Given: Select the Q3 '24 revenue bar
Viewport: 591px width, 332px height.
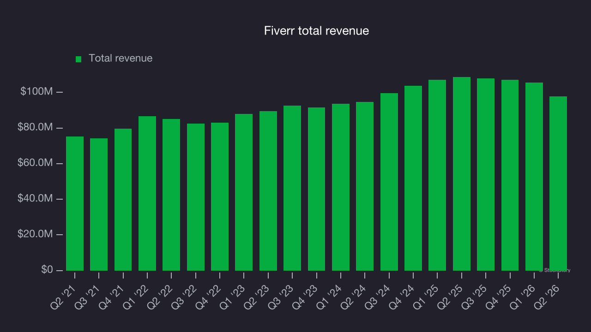Looking at the screenshot, I should click(x=389, y=182).
